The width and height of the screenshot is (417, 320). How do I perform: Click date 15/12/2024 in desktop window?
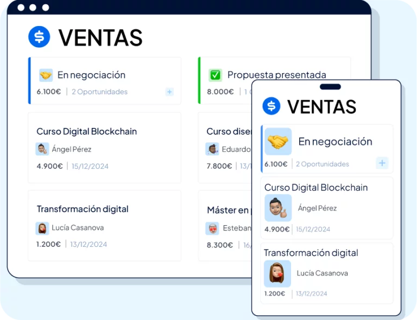click(x=90, y=166)
